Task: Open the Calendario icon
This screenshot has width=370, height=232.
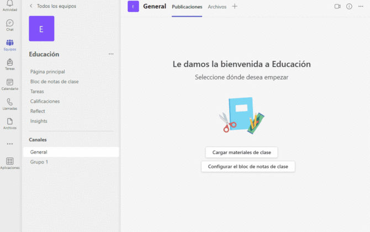Action: (x=10, y=82)
